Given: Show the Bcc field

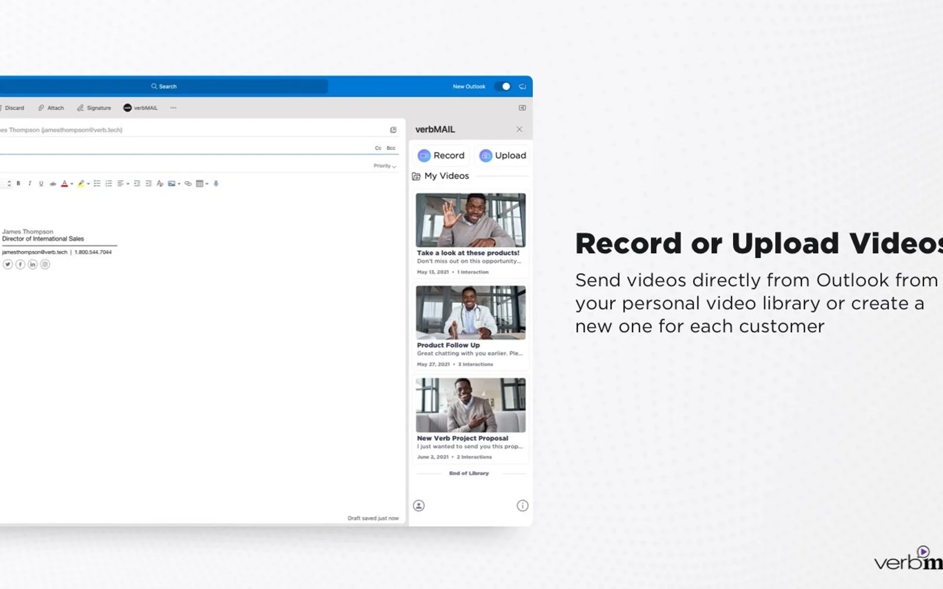Looking at the screenshot, I should [391, 148].
